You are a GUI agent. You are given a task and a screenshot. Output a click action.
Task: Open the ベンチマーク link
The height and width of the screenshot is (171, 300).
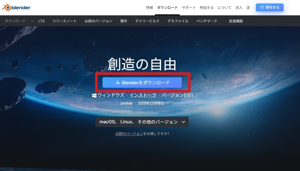tap(206, 21)
